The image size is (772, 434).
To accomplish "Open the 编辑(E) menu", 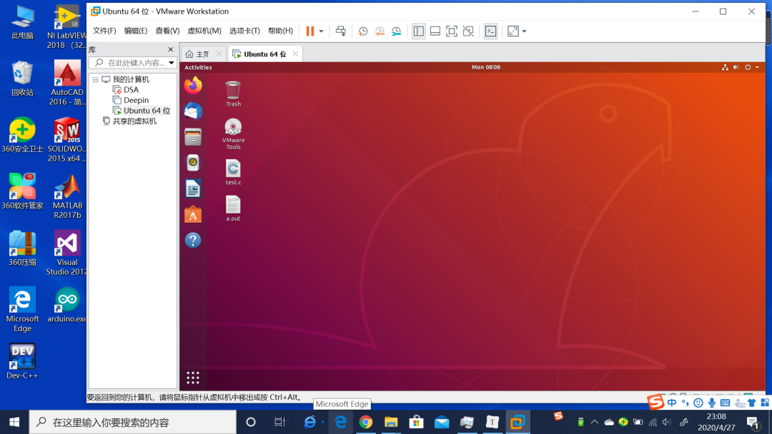I will click(x=136, y=31).
